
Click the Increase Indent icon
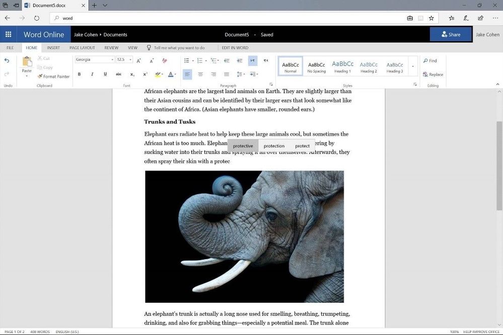pyautogui.click(x=240, y=60)
